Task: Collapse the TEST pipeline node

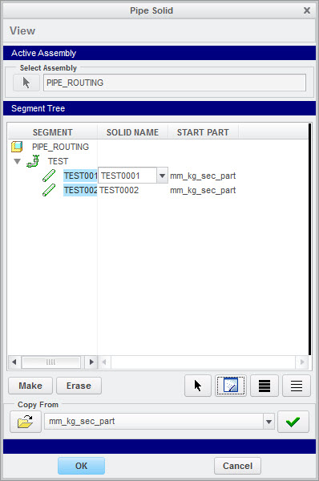Action: (x=17, y=161)
